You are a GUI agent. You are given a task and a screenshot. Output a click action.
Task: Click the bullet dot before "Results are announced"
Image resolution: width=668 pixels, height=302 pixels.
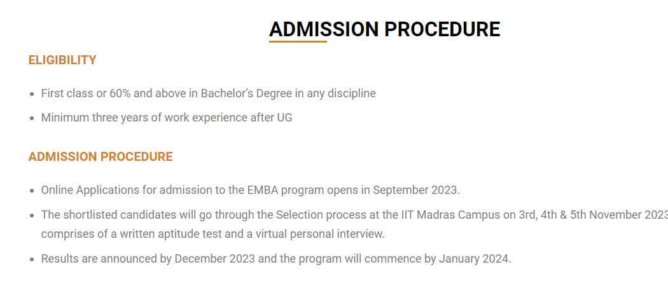click(x=32, y=259)
